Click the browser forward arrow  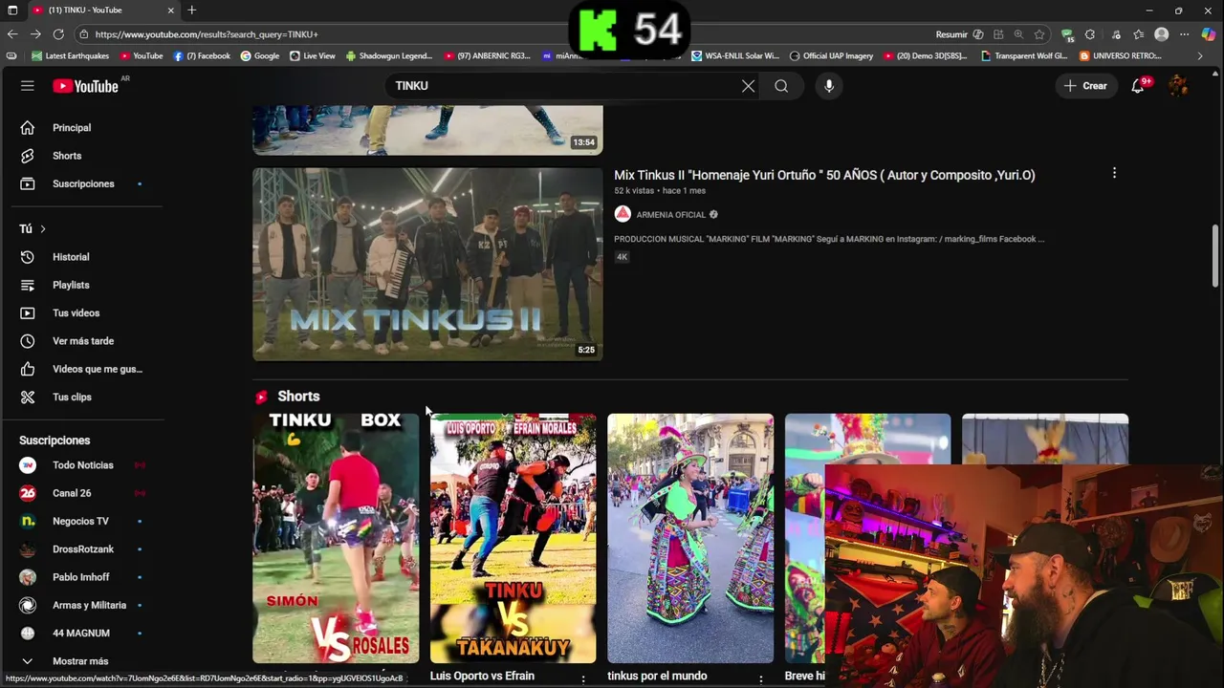(x=35, y=34)
